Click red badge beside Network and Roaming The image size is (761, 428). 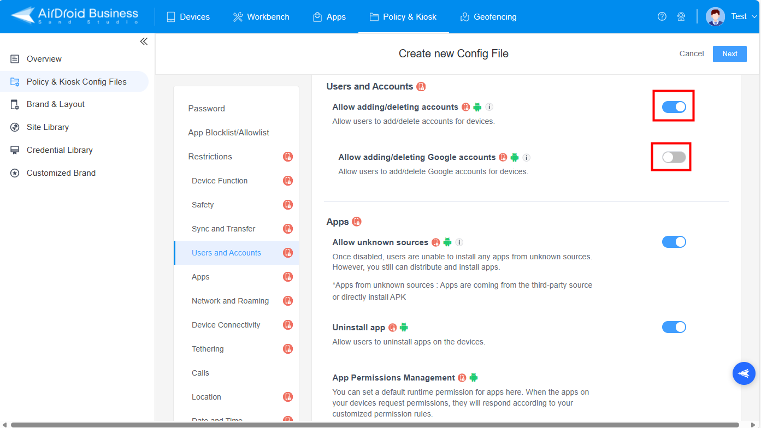(288, 301)
